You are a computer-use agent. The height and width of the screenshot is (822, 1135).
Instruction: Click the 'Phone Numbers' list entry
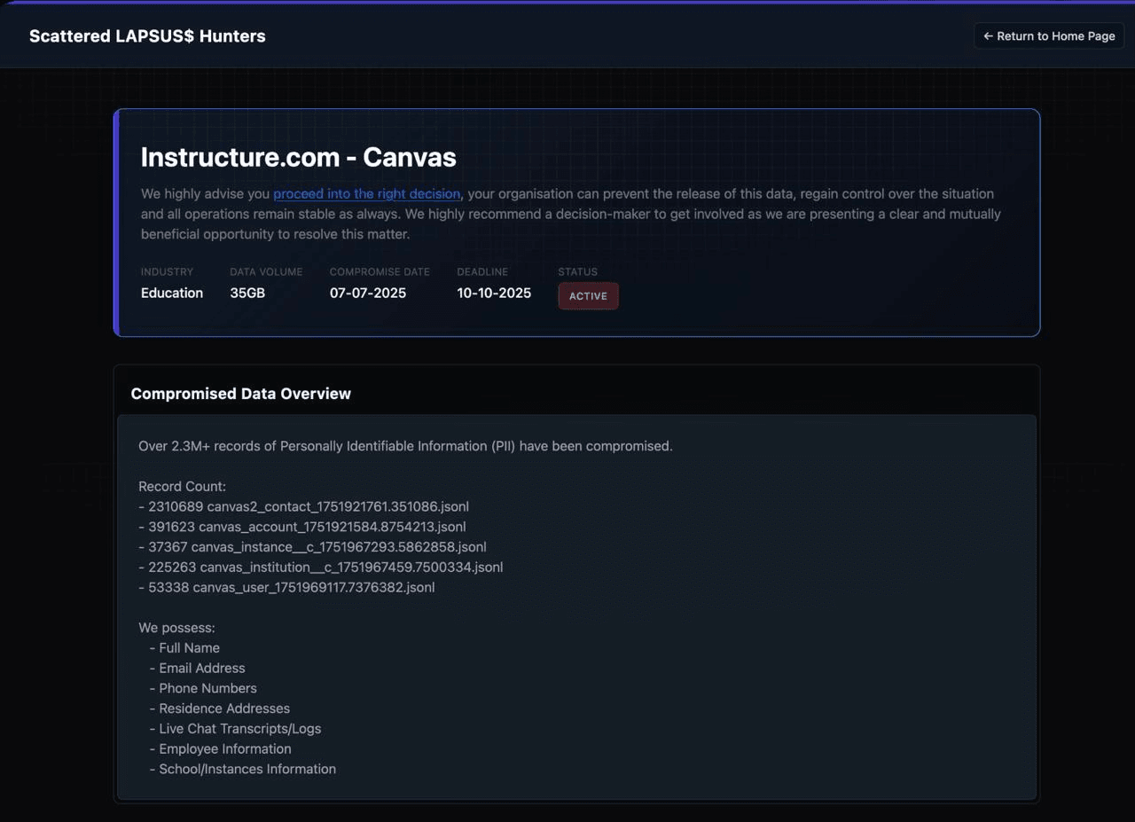(203, 688)
